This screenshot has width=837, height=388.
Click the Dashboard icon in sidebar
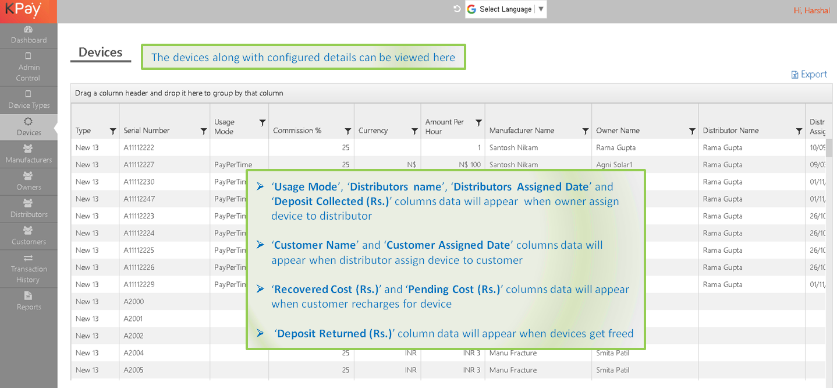[x=28, y=30]
